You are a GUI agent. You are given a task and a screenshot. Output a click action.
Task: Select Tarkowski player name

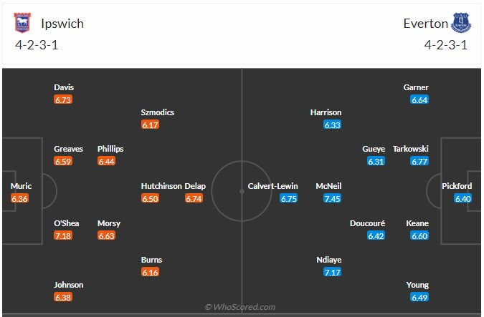pos(411,149)
